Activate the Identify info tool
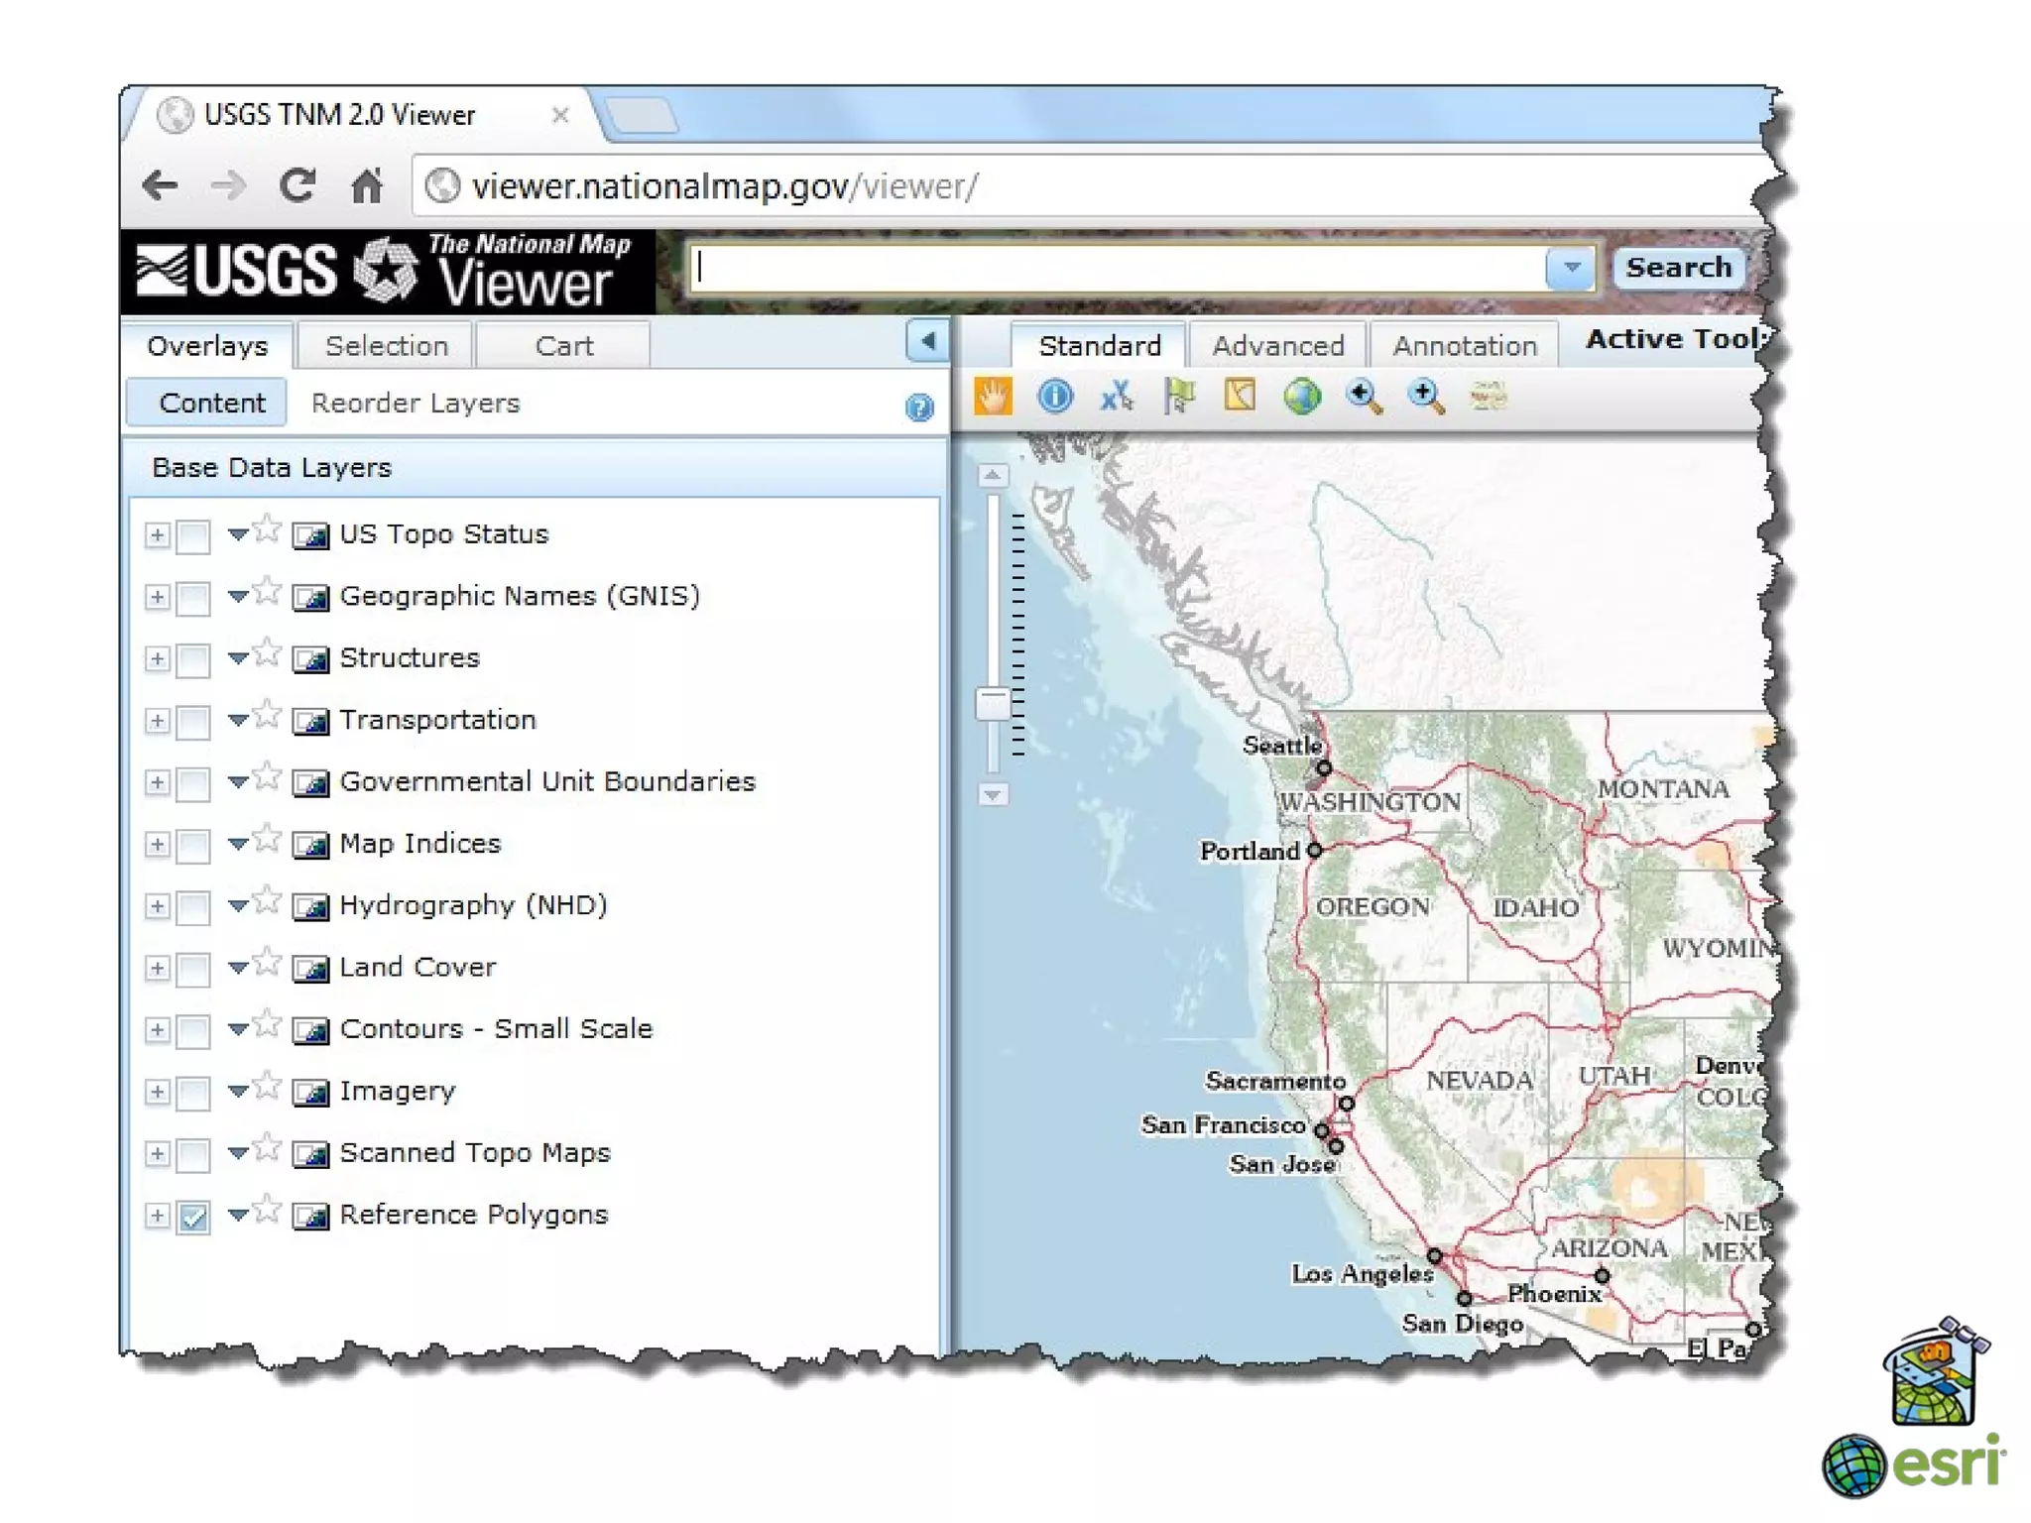The height and width of the screenshot is (1523, 2031). [x=1054, y=397]
